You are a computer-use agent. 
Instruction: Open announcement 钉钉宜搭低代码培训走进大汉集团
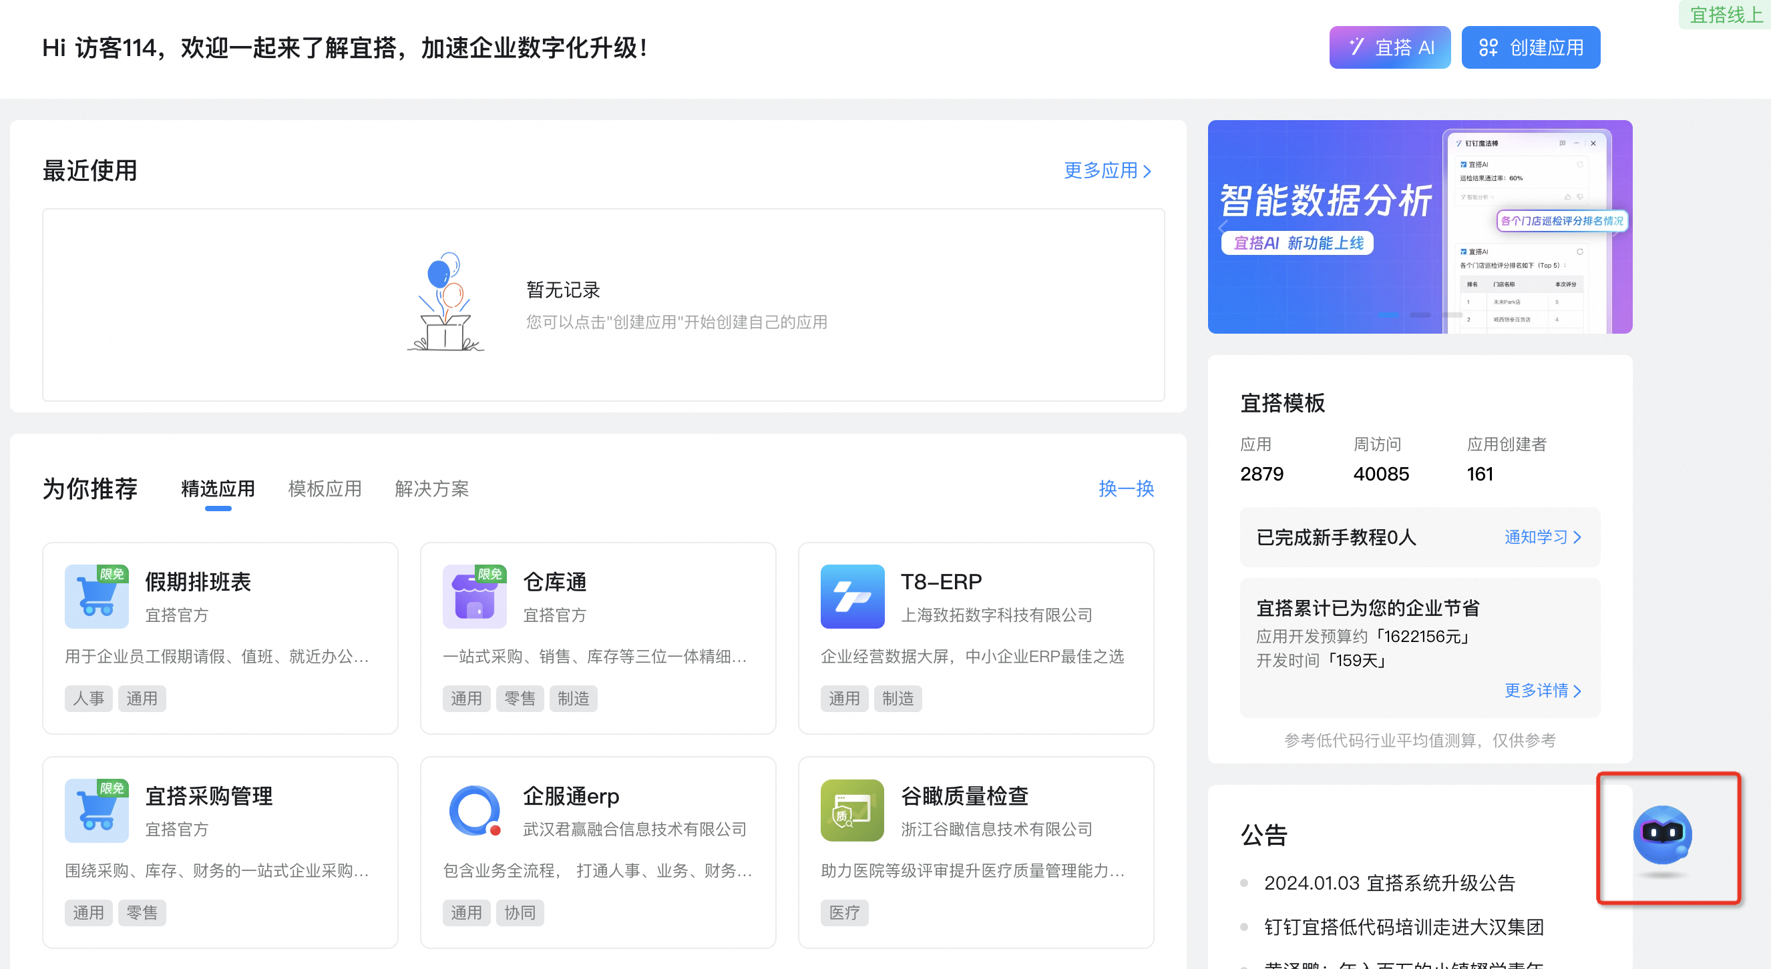pos(1404,927)
